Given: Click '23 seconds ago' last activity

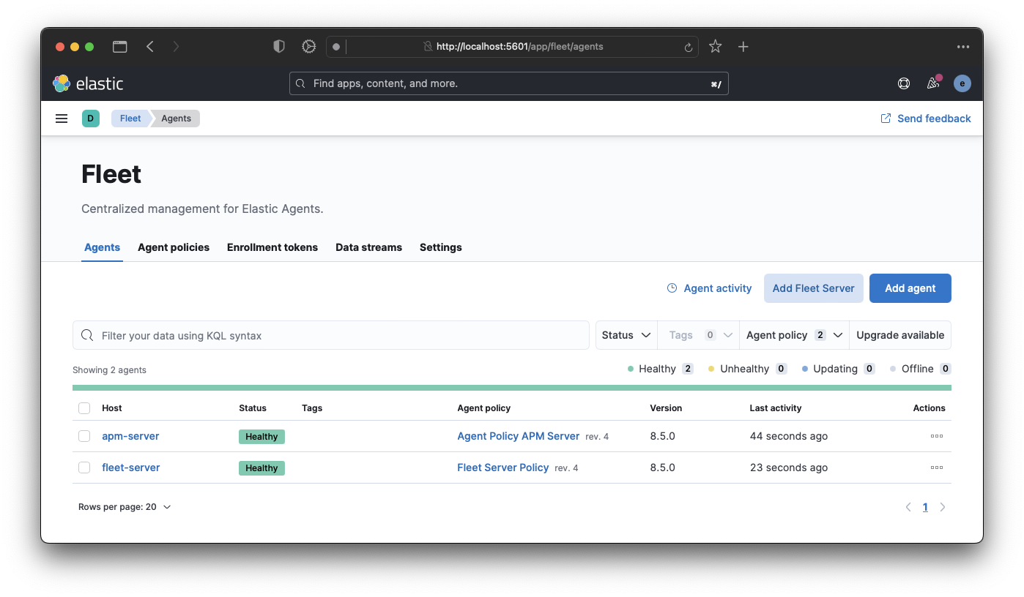Looking at the screenshot, I should [x=789, y=468].
